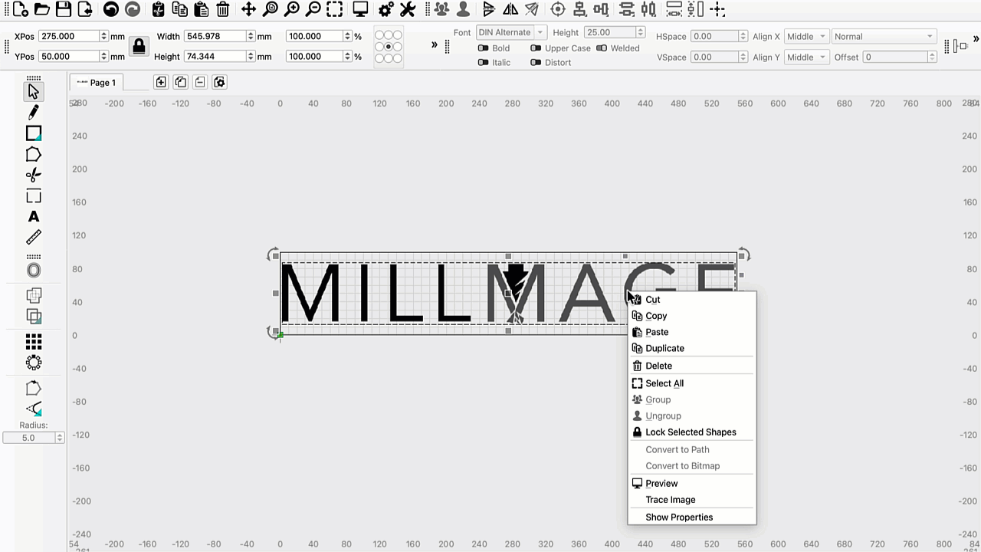Click the Duplicate page button
981x552 pixels.
click(180, 82)
